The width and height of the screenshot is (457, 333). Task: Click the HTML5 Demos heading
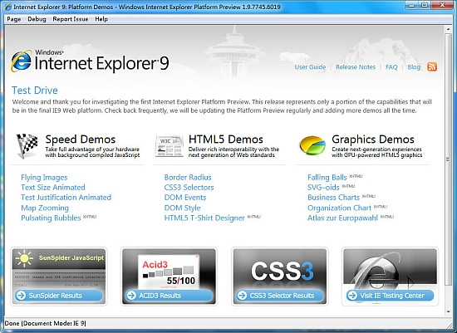pos(226,140)
